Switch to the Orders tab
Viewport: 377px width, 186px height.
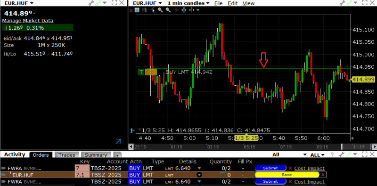[x=41, y=155]
